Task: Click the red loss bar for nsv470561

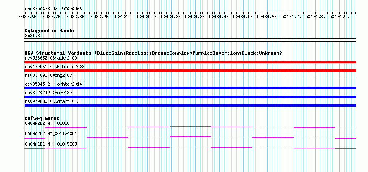Action: click(x=190, y=71)
